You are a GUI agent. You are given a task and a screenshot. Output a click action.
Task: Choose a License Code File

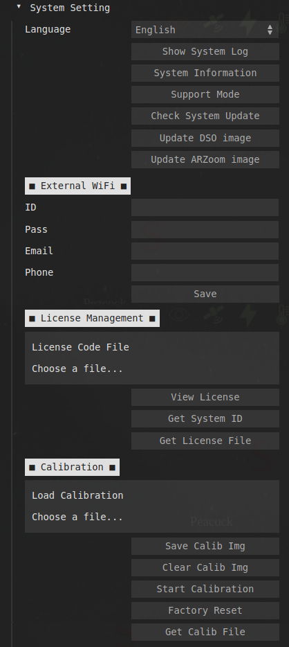152,358
